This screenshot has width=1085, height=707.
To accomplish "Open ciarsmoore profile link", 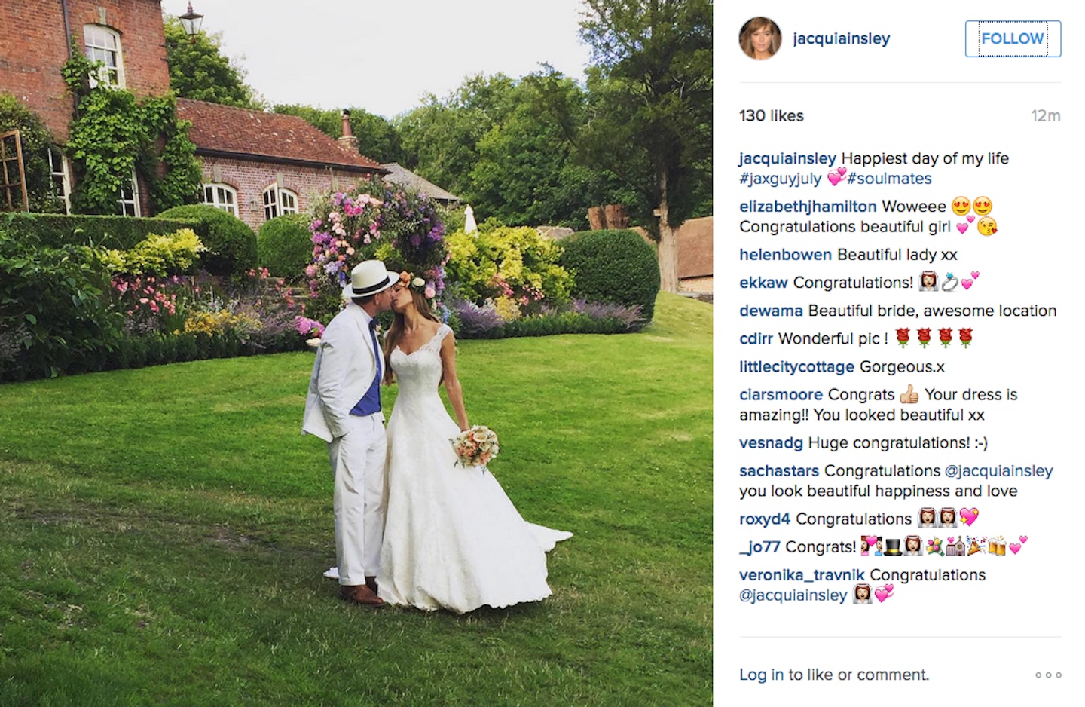I will click(x=781, y=394).
